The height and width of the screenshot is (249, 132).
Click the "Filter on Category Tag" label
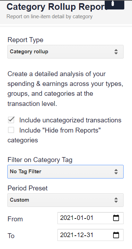tap(40, 160)
